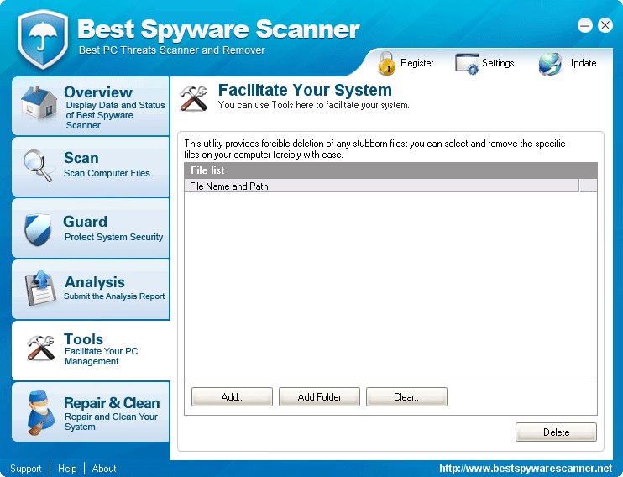Click the Scan magnifying glass icon

click(x=38, y=165)
